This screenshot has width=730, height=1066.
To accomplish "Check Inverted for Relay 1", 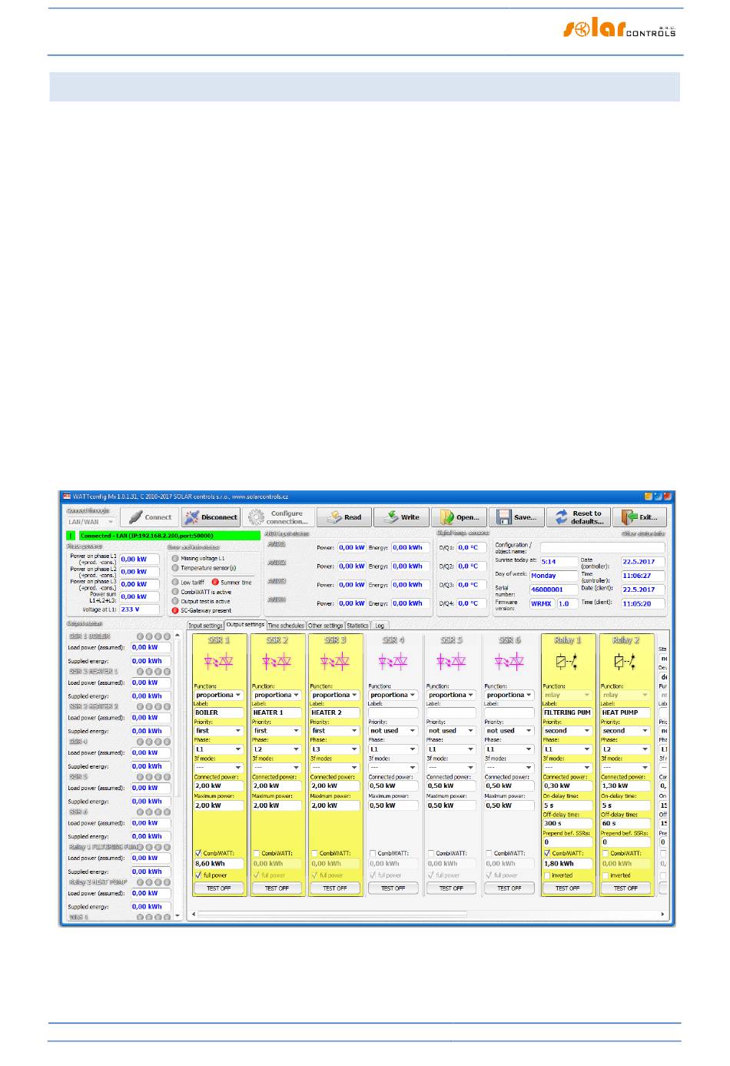I will [547, 875].
